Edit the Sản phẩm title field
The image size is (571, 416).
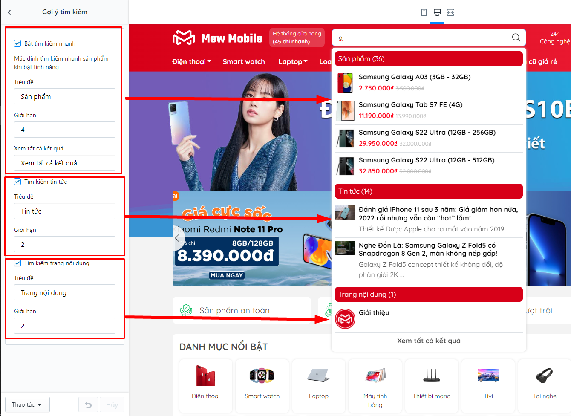(x=65, y=96)
